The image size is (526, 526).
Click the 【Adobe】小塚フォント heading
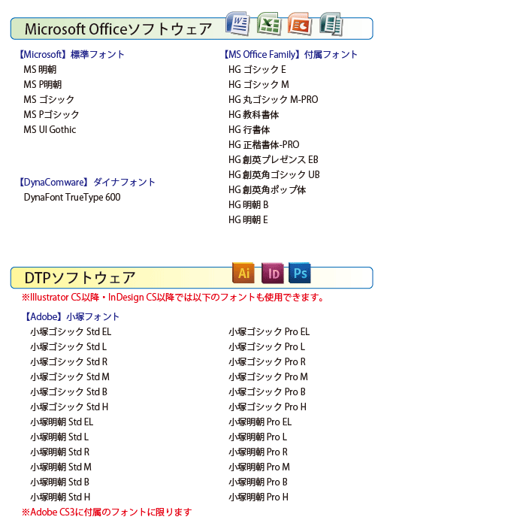(72, 316)
